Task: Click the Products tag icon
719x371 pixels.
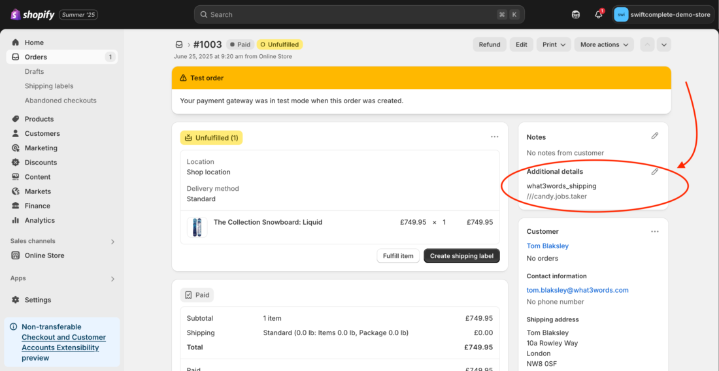Action: tap(16, 119)
